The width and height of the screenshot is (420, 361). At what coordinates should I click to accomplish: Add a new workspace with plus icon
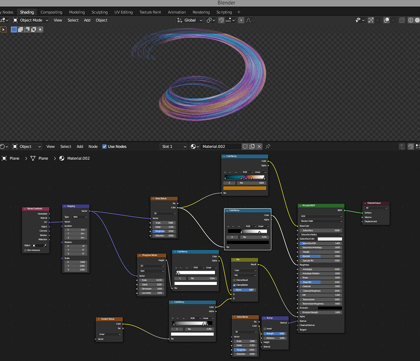(239, 12)
